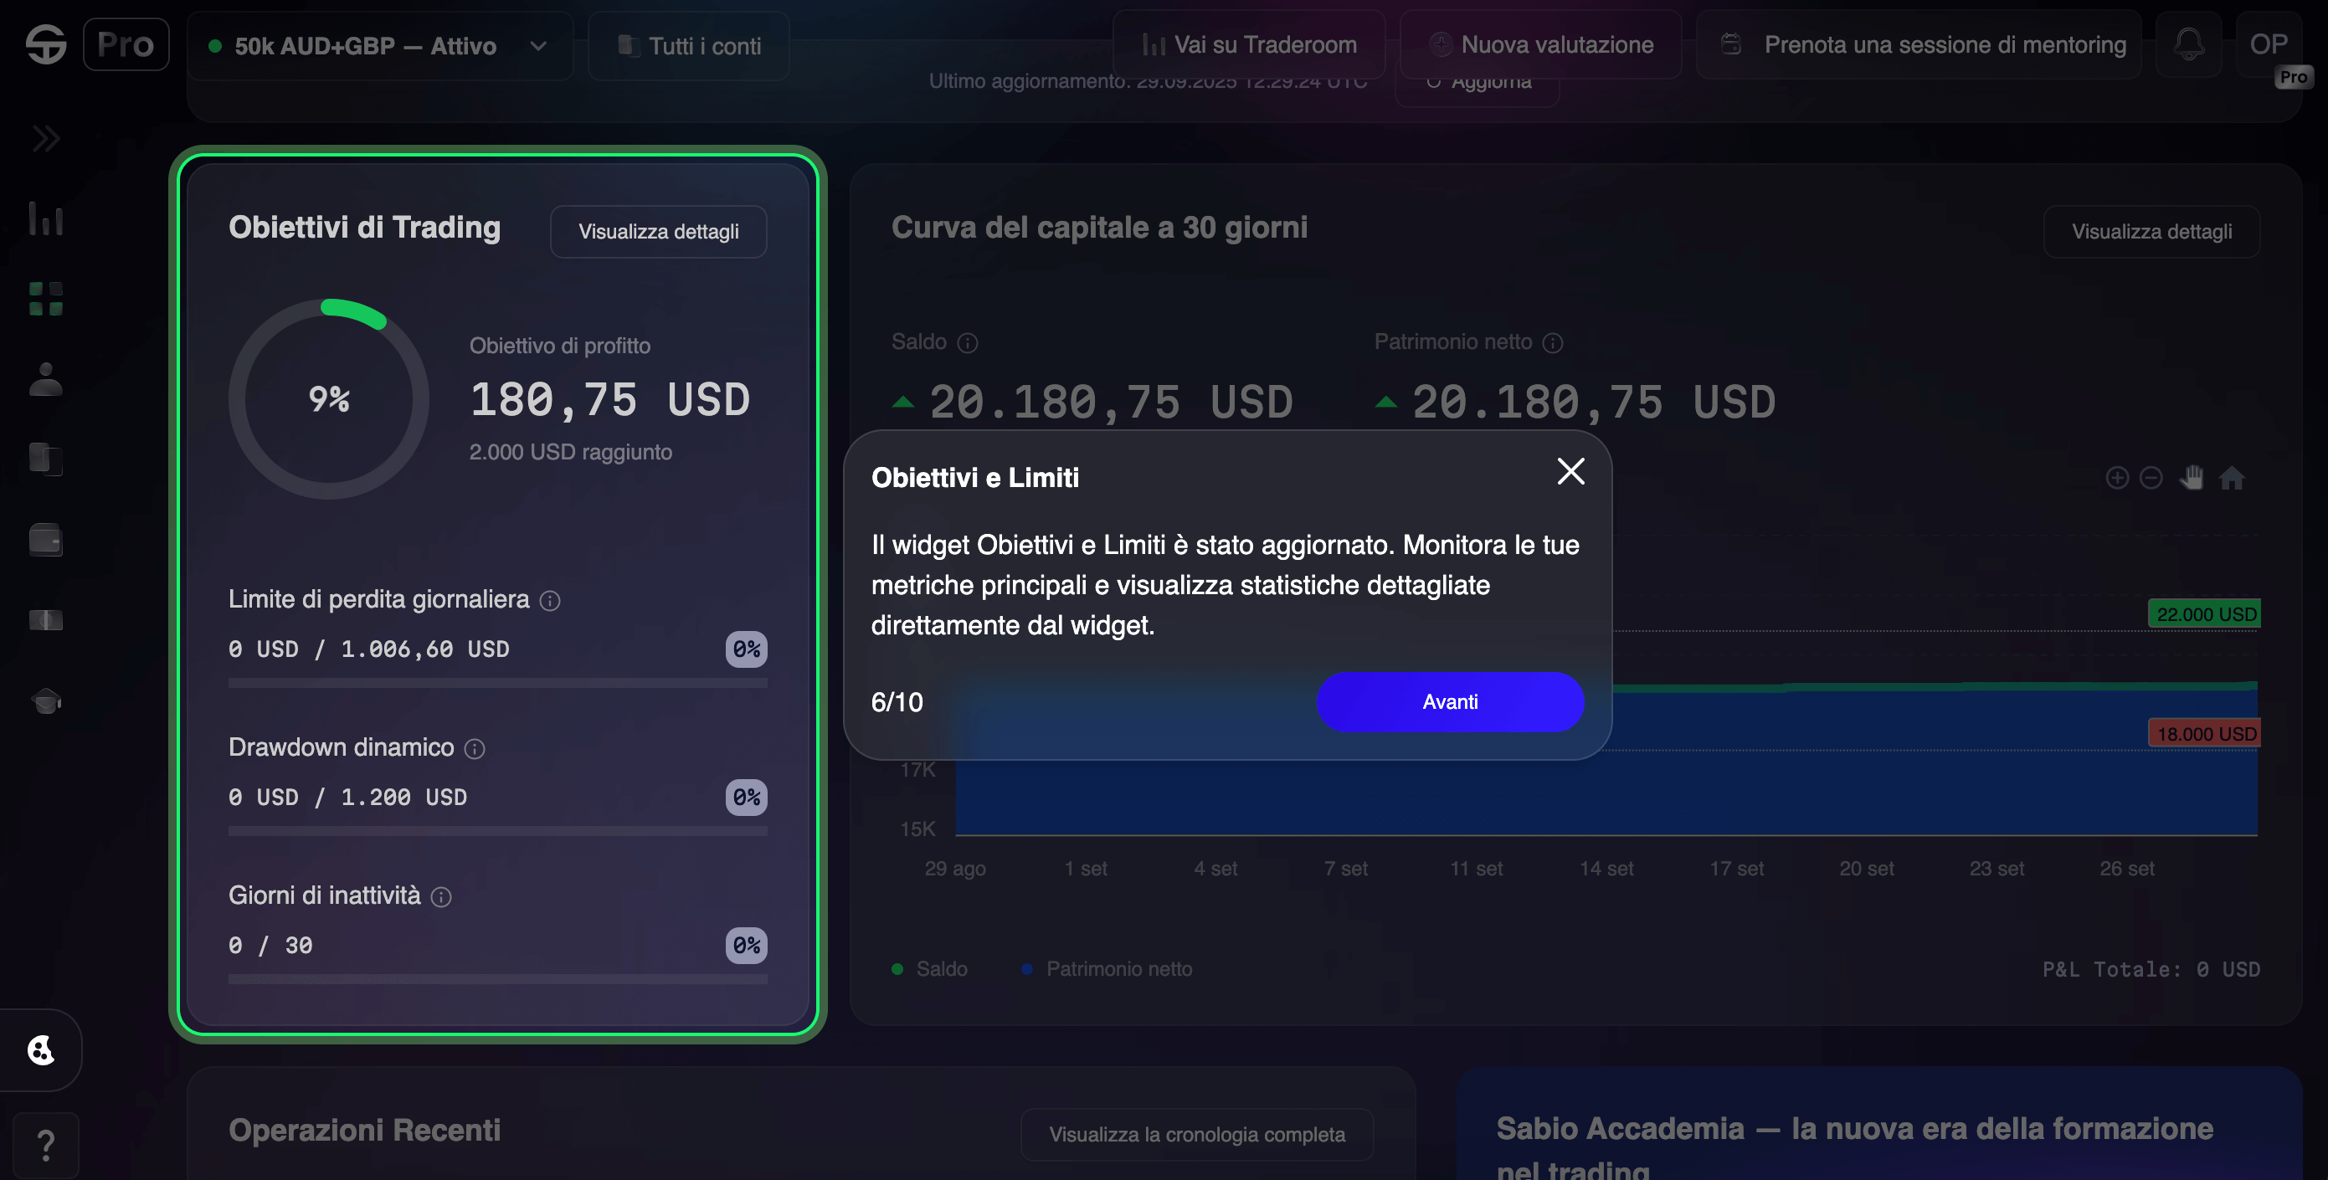Open the dashboard grid icon in sidebar
2328x1180 pixels.
[x=45, y=299]
